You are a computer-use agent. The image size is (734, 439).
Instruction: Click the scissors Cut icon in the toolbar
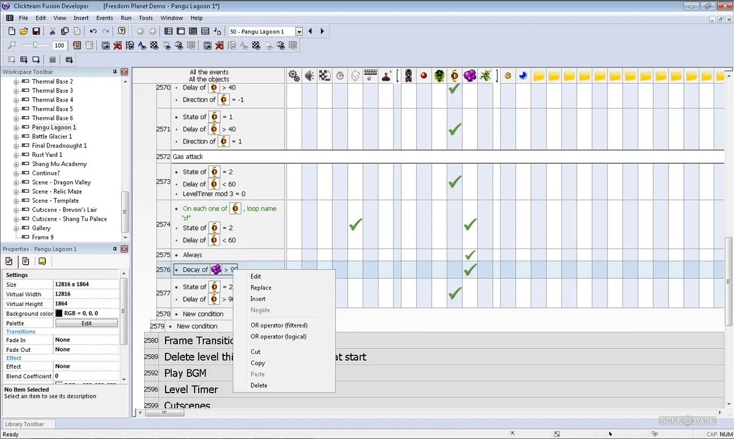coord(53,31)
